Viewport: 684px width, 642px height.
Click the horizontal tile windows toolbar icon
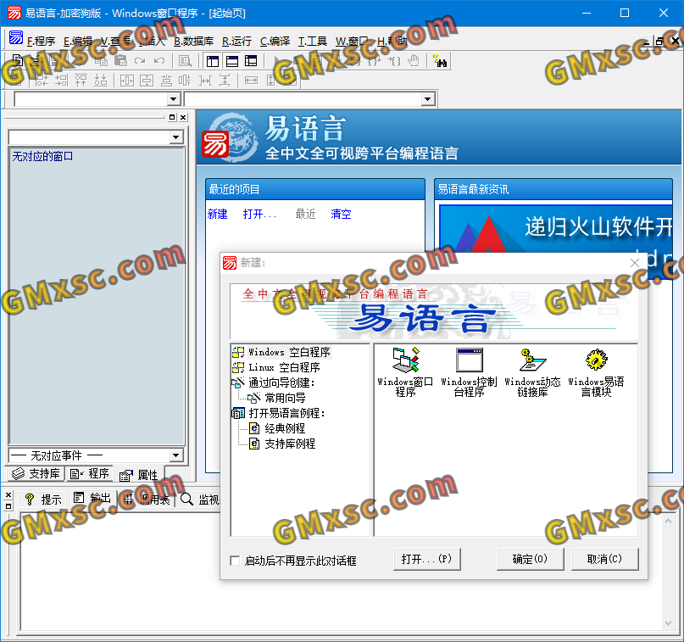(x=231, y=60)
